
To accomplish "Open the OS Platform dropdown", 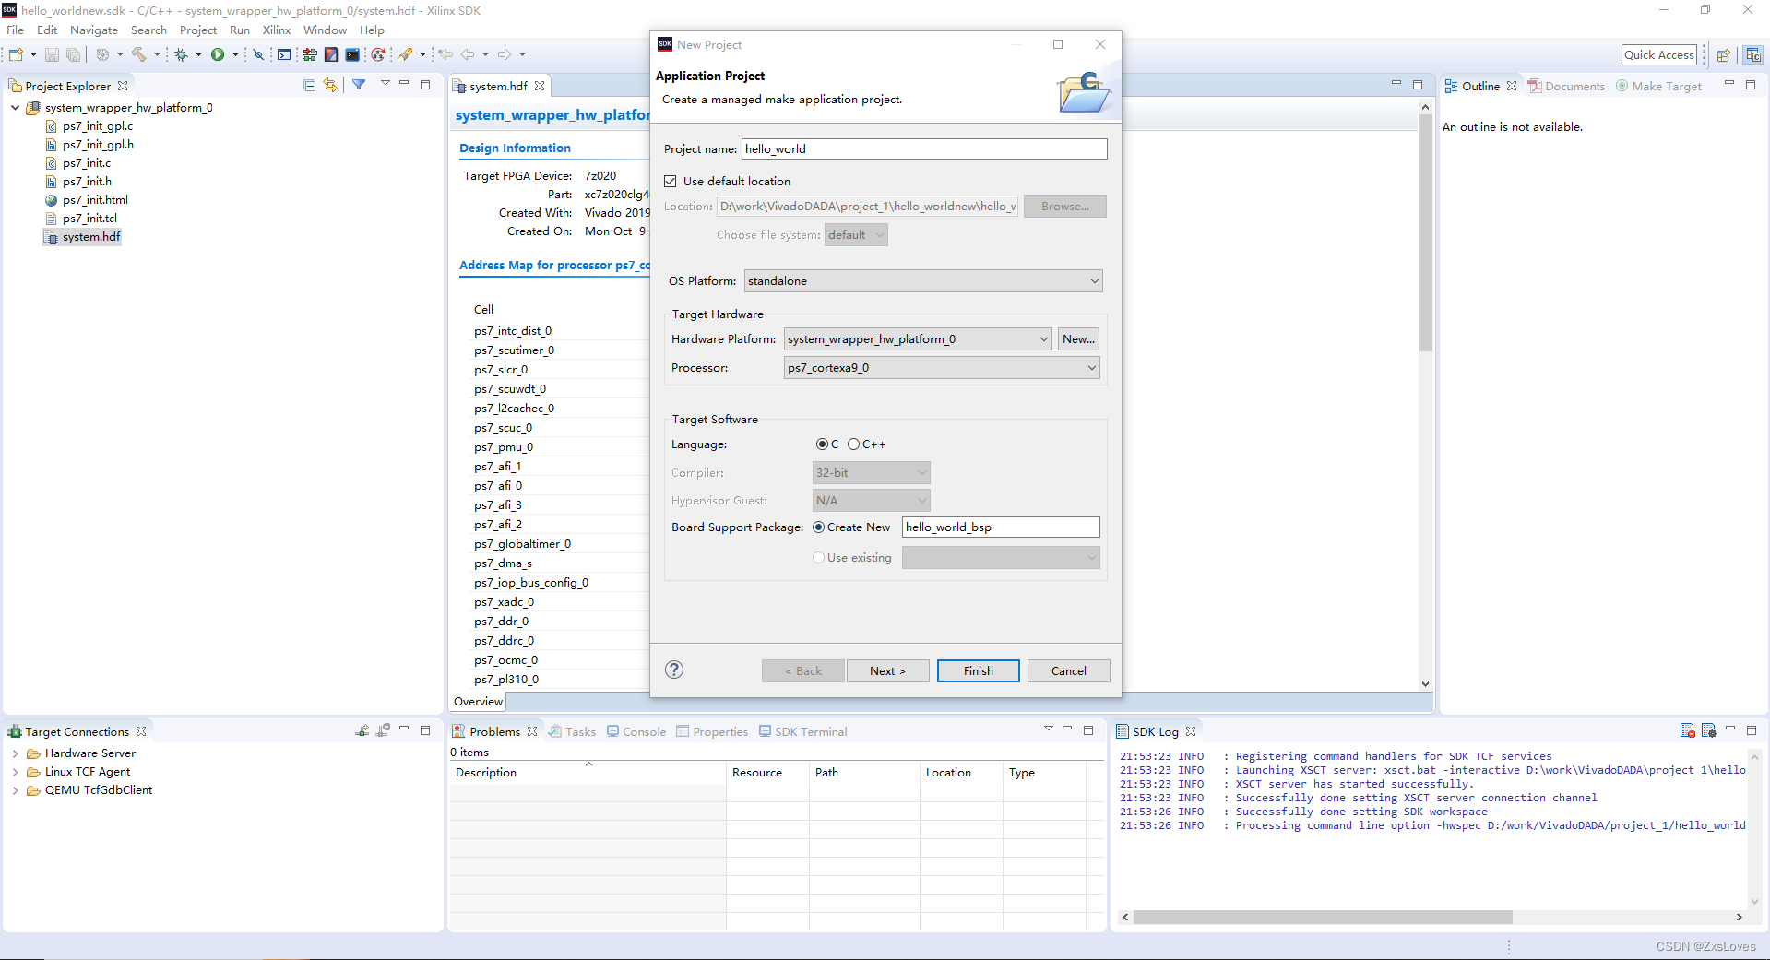I will 923,280.
